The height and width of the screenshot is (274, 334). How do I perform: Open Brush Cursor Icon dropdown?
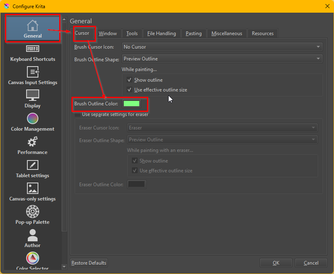click(222, 47)
